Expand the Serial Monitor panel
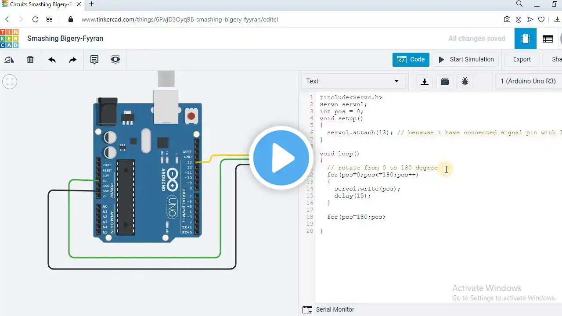This screenshot has height=316, width=562. point(328,309)
